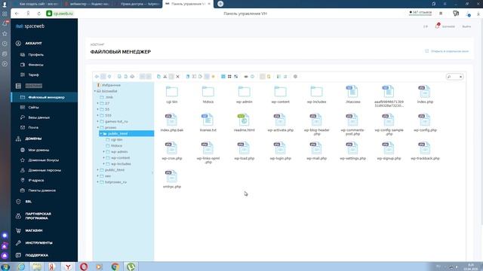Open the eye Preview tool

pyautogui.click(x=246, y=77)
